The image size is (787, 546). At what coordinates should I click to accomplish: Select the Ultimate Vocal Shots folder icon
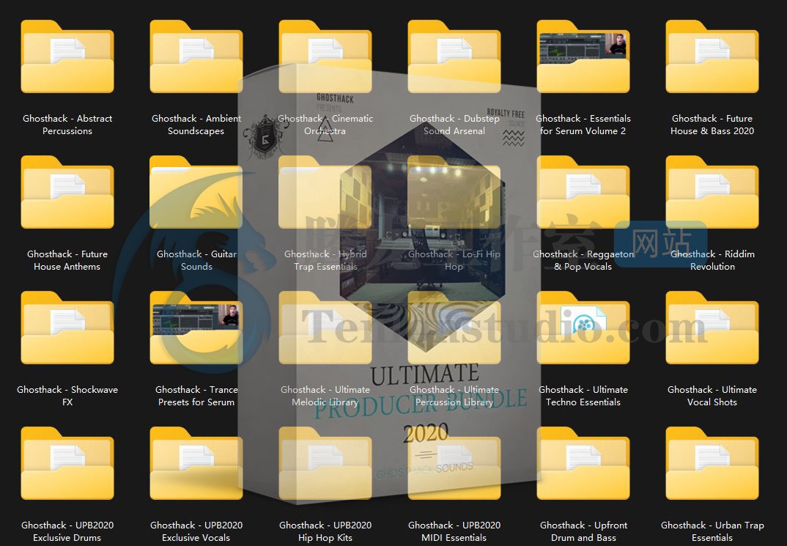pyautogui.click(x=712, y=328)
